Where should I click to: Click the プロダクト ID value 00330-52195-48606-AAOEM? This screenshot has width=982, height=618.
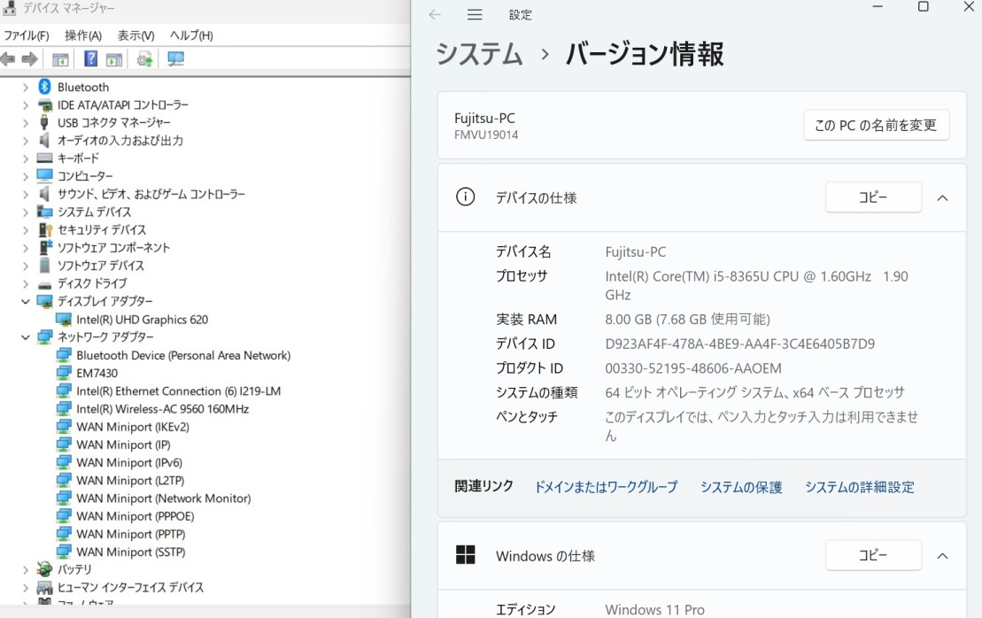pyautogui.click(x=693, y=368)
